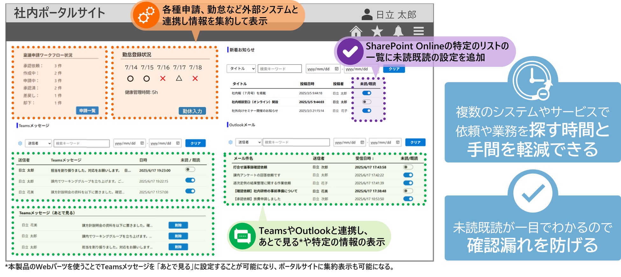Focus the Teamsメッセージ keyword search box
Viewport: 621px width, 277px height.
[x=82, y=143]
